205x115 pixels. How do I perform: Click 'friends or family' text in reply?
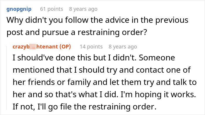click(59, 82)
